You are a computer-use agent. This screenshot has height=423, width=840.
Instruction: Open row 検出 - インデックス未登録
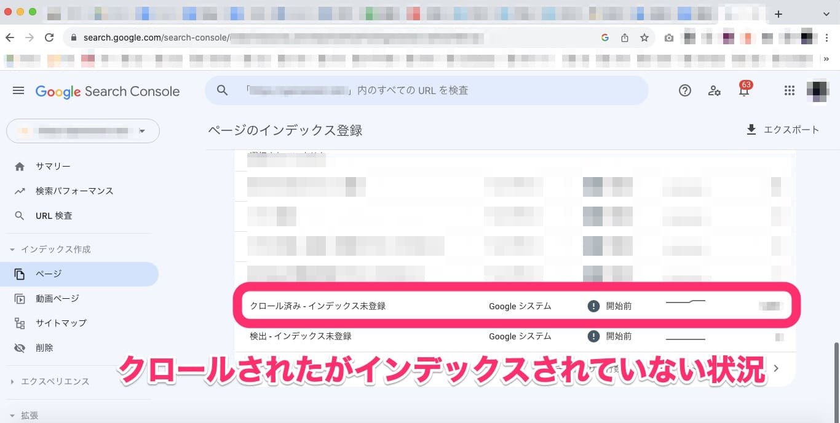tap(517, 336)
